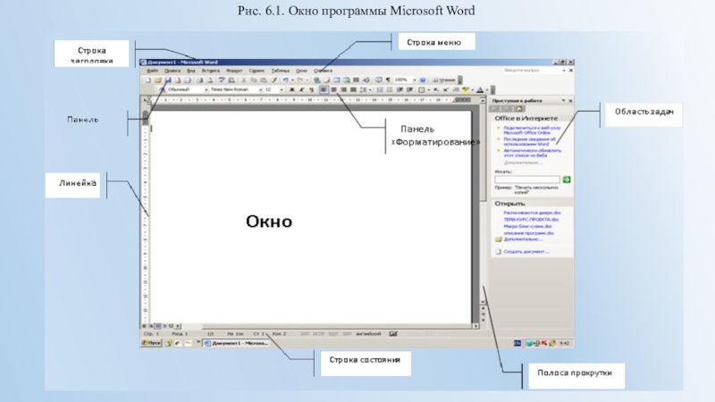Toggle Center paragraph alignment
Viewport: 715px width, 402px height.
(333, 90)
